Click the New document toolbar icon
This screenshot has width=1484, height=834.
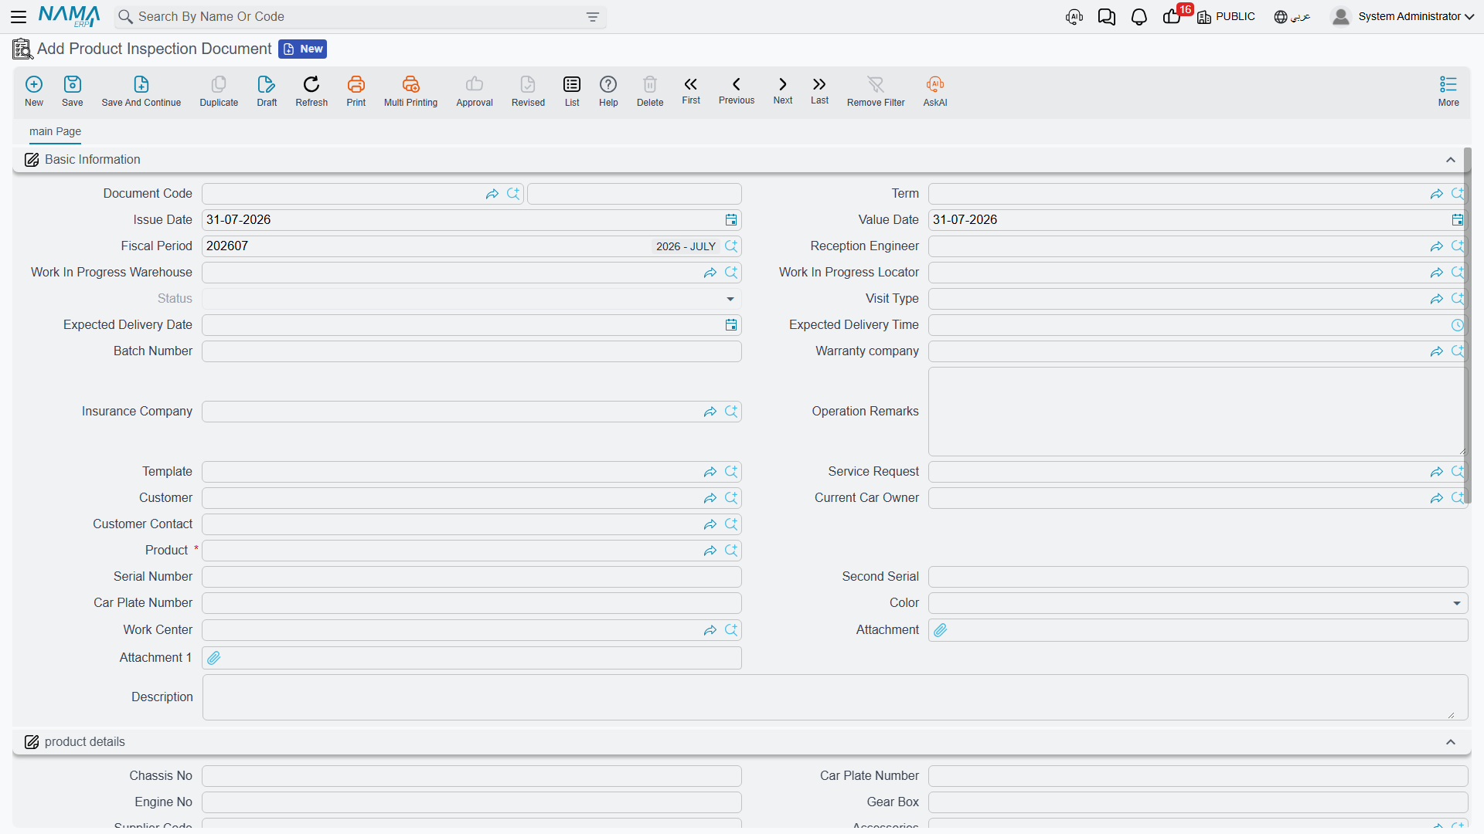(x=34, y=91)
